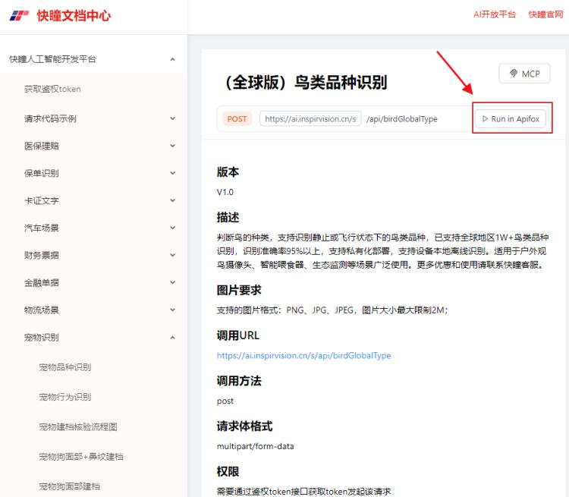The image size is (569, 497).
Task: Click the 权限 heading
Action: tap(228, 472)
